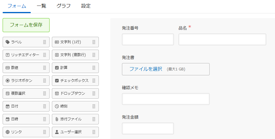Click the ドロップダウン field icon
The image size is (275, 139).
tap(57, 93)
